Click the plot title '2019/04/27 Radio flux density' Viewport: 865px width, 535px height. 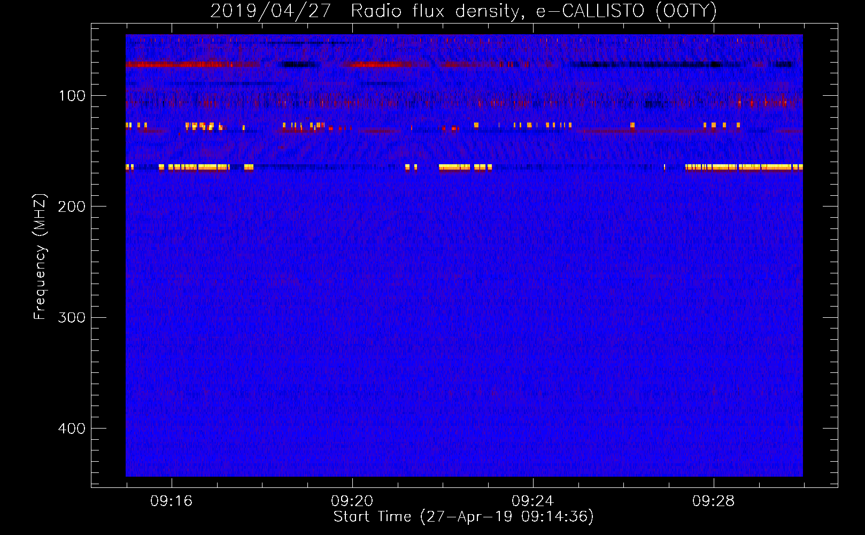[x=464, y=11]
